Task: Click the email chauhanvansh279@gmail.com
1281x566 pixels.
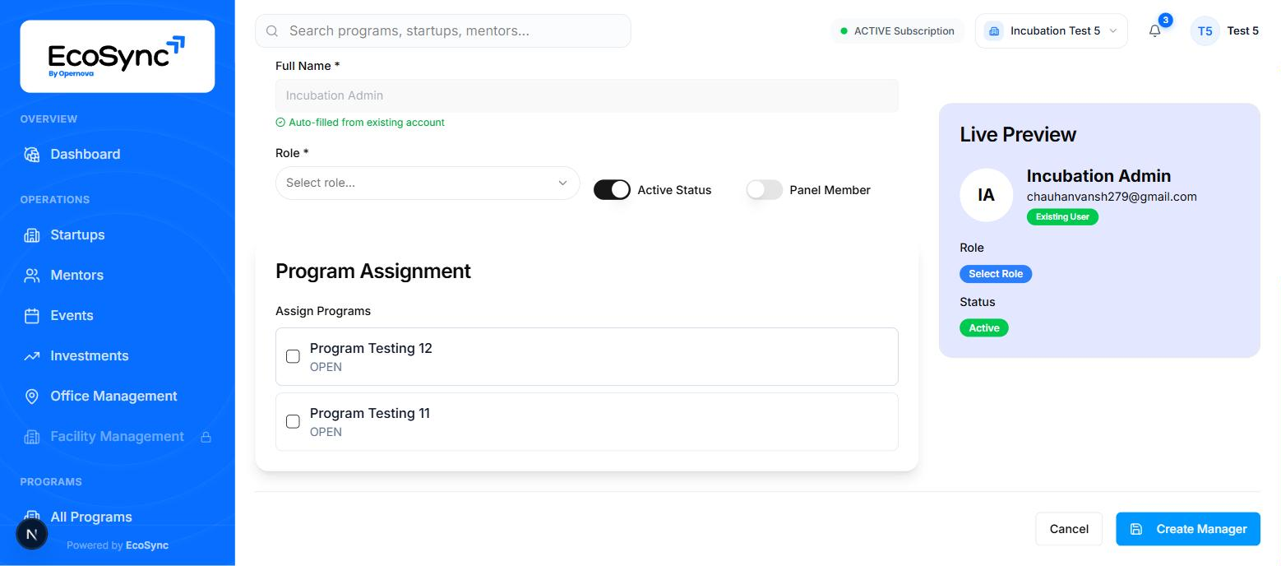Action: (x=1112, y=197)
